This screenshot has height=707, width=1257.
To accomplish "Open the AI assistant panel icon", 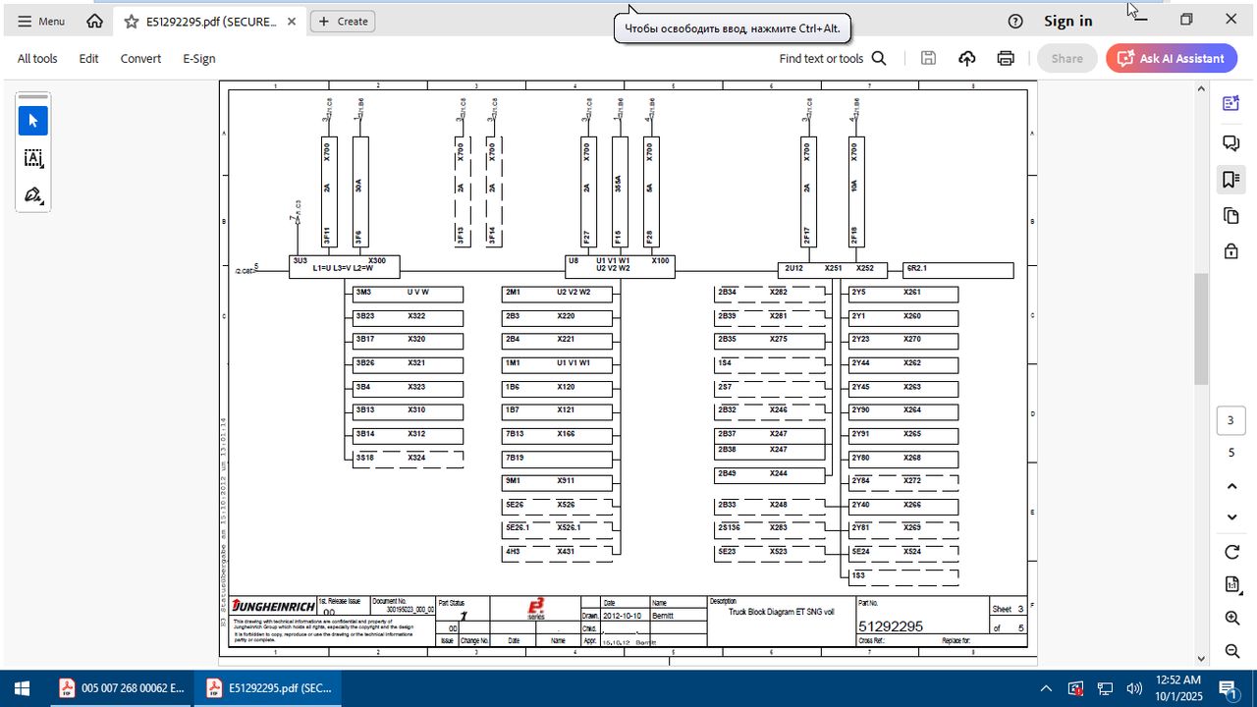I will pos(1230,103).
